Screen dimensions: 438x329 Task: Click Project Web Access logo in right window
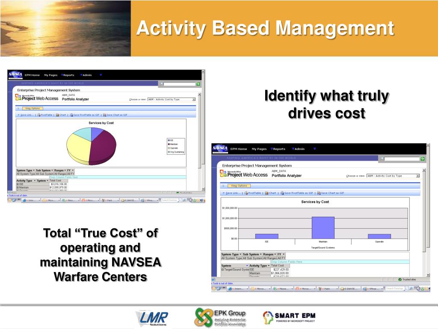coord(243,174)
